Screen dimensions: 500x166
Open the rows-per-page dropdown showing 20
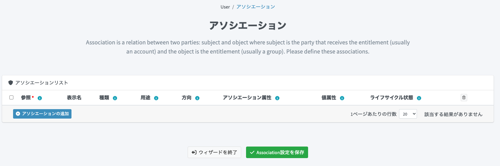tap(408, 114)
